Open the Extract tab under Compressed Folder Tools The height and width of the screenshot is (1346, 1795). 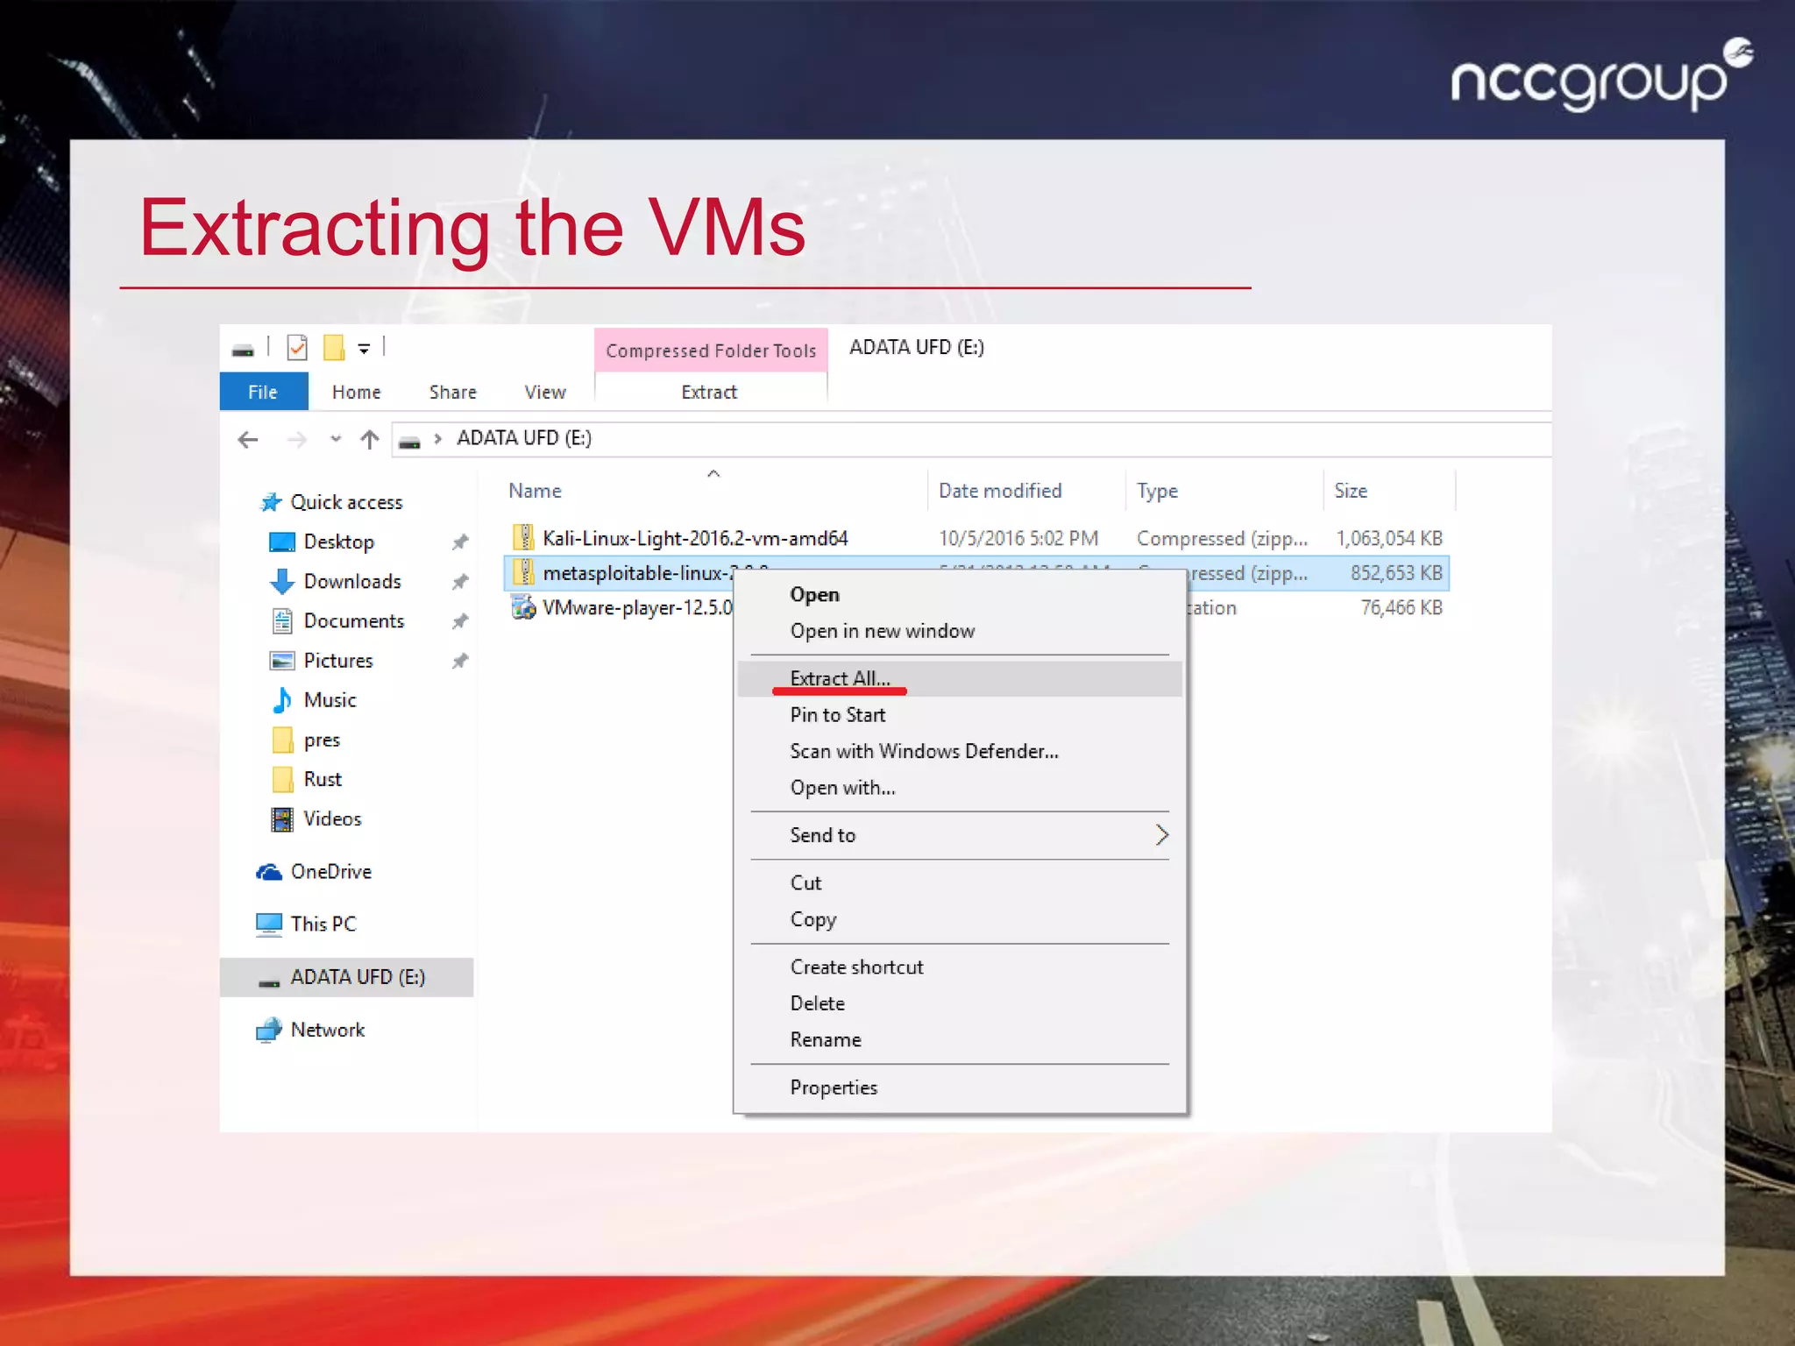709,392
